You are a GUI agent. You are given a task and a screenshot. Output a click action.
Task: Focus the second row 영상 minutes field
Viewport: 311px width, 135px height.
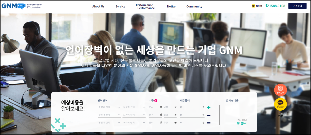point(170,115)
